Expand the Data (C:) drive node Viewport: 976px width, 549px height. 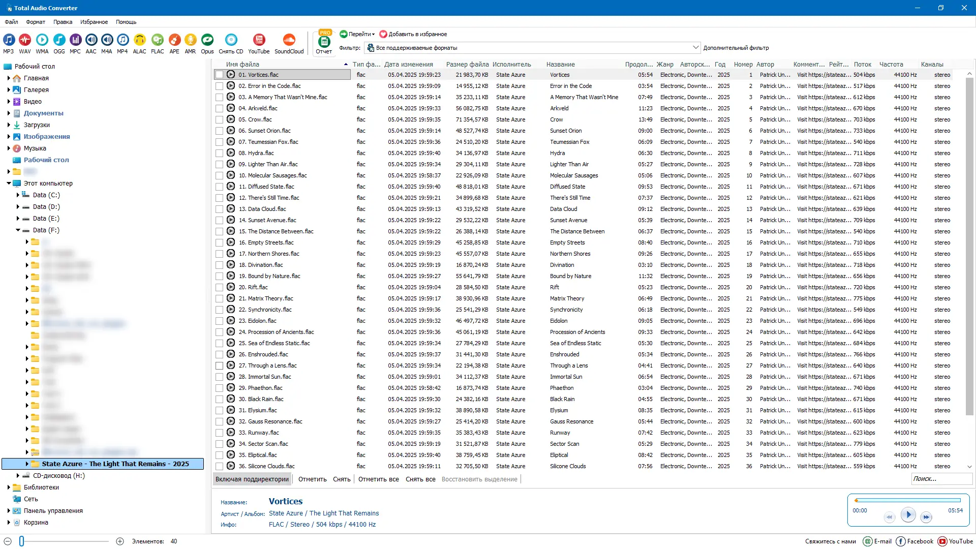(18, 195)
